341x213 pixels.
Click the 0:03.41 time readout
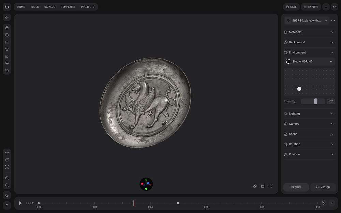coord(30,203)
